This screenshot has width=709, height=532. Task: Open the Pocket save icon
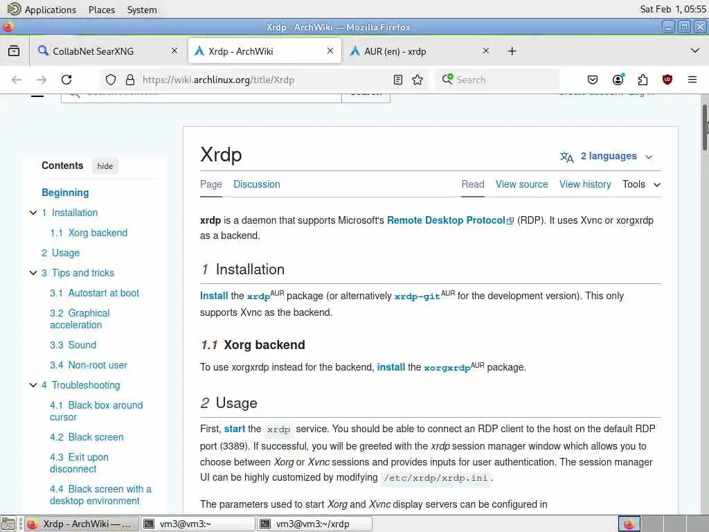tap(593, 80)
